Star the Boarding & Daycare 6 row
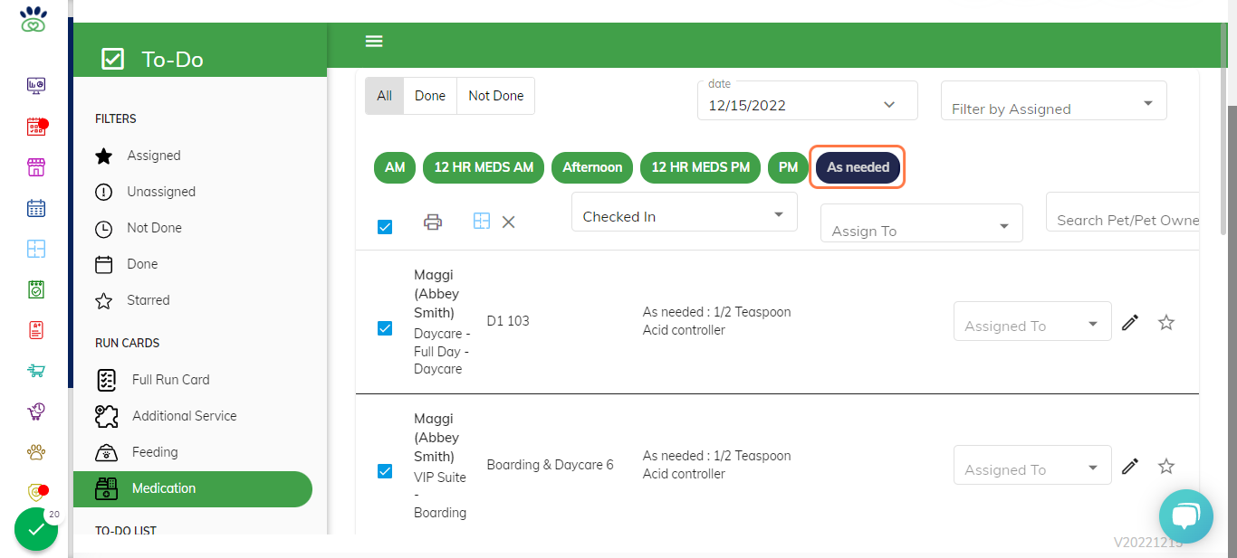The image size is (1237, 558). [x=1166, y=466]
